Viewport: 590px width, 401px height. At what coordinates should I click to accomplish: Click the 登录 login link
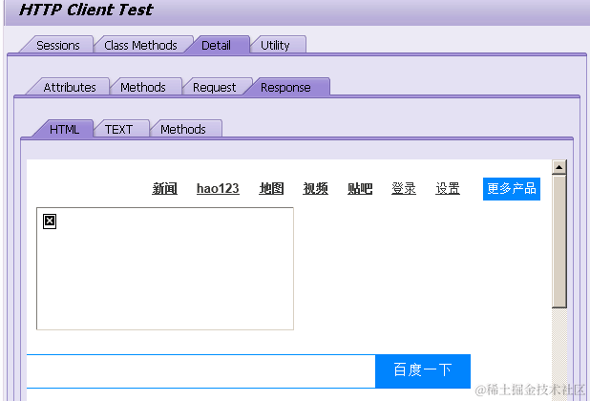[404, 188]
